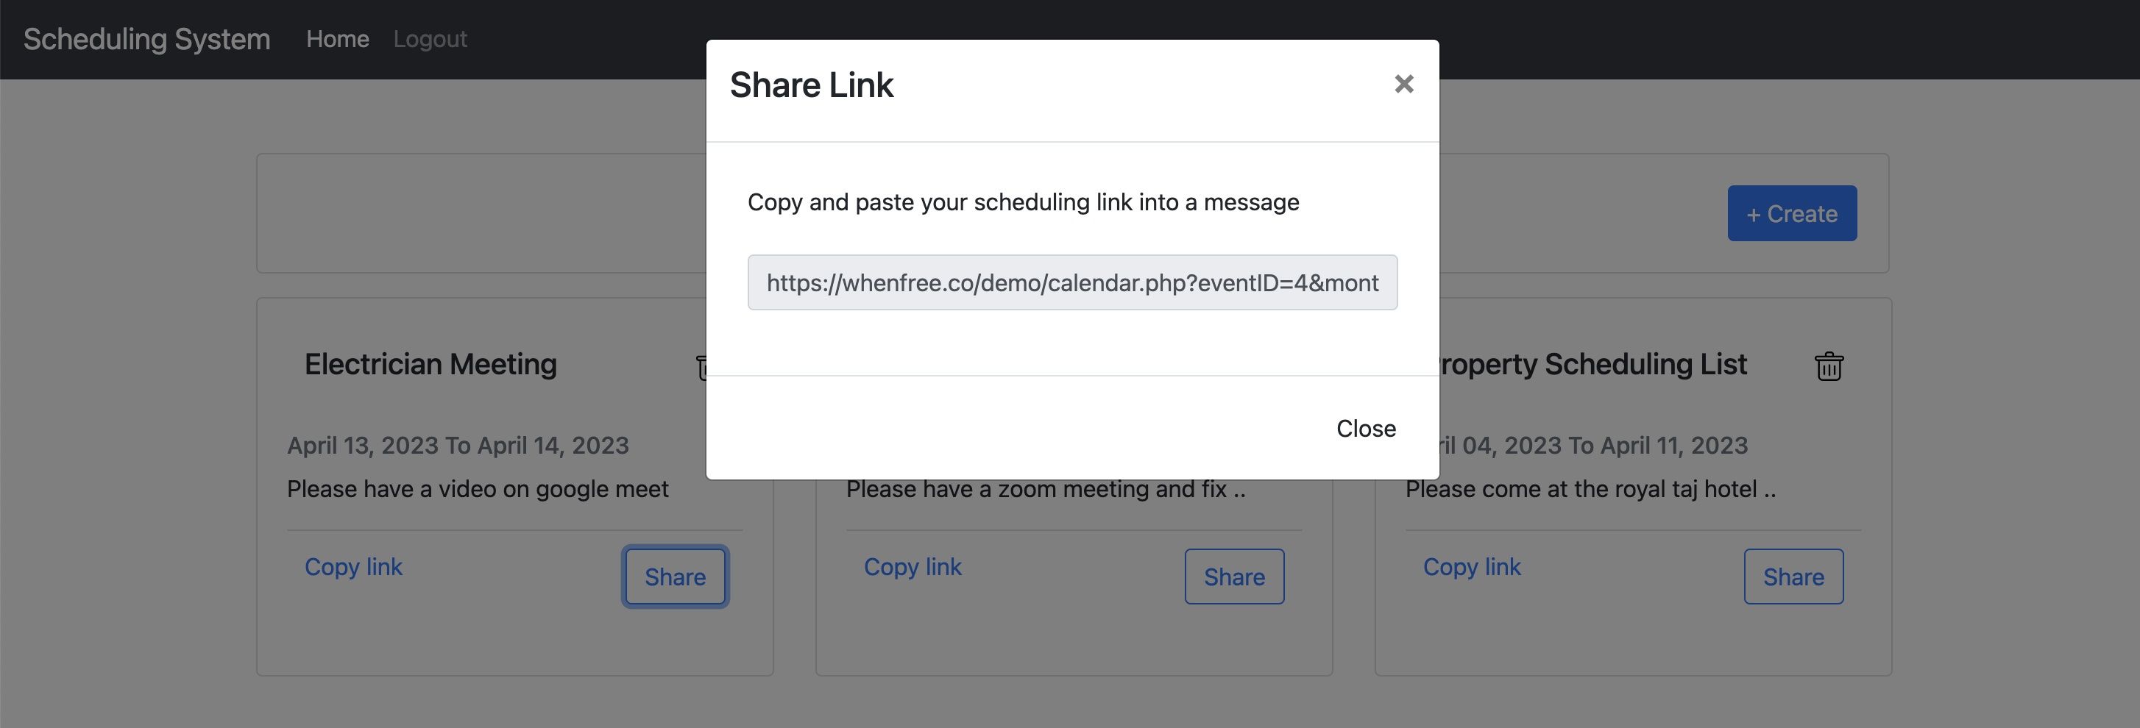Click the Share Link dialog heading
Screen dimensions: 2140x728
coord(811,85)
